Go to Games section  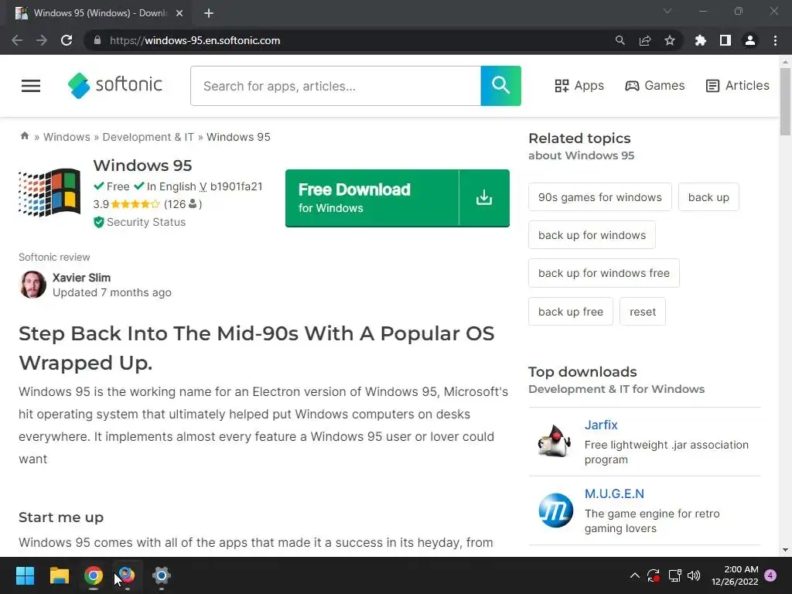tap(654, 86)
